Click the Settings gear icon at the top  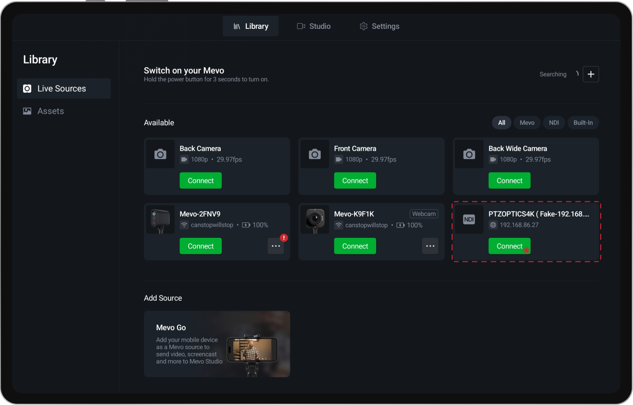click(x=364, y=26)
